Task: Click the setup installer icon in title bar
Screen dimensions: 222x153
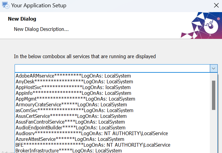Action: click(x=5, y=5)
